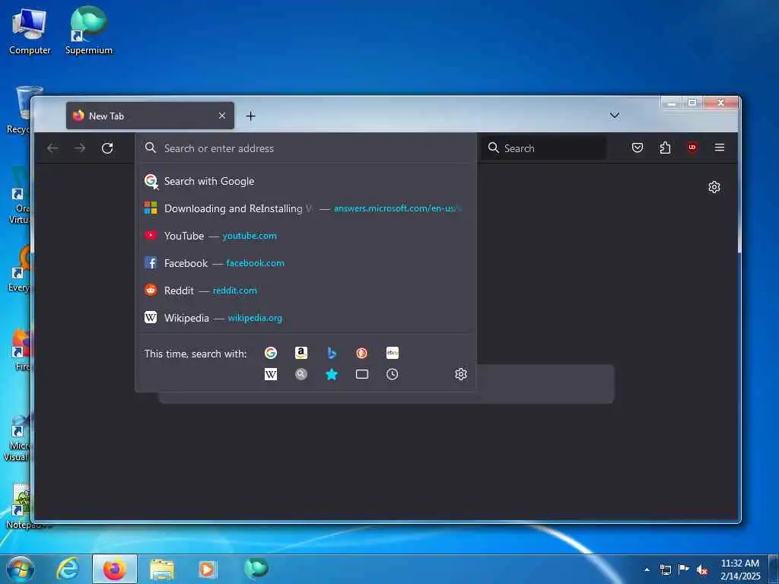Image resolution: width=779 pixels, height=584 pixels.
Task: Search history using the clock icon
Action: pos(393,374)
